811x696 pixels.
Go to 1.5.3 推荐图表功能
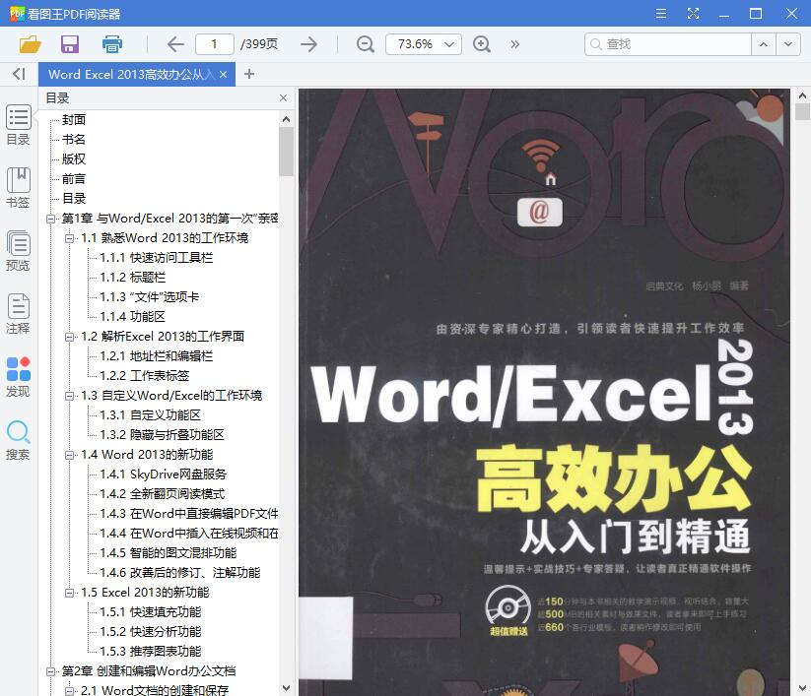pos(150,652)
